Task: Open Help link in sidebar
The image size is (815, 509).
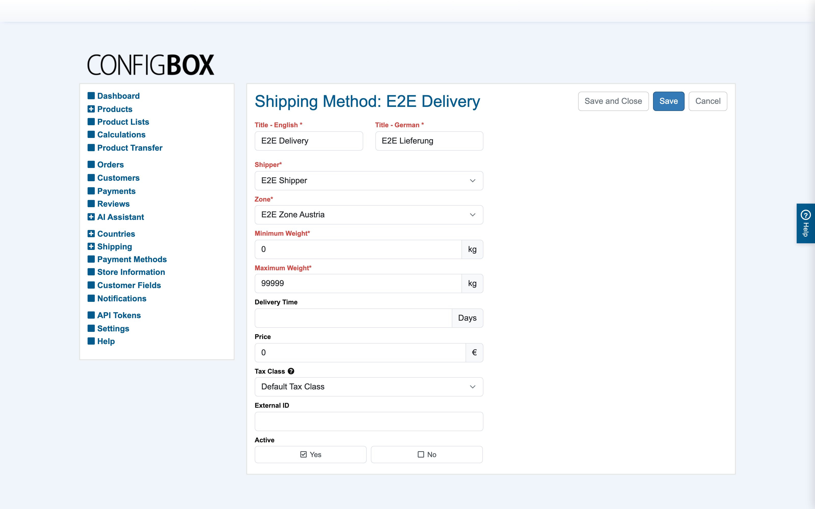Action: click(106, 341)
